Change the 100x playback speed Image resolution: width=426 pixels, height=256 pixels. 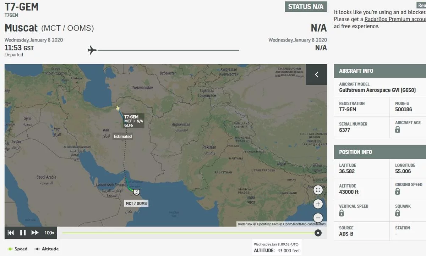(x=49, y=233)
